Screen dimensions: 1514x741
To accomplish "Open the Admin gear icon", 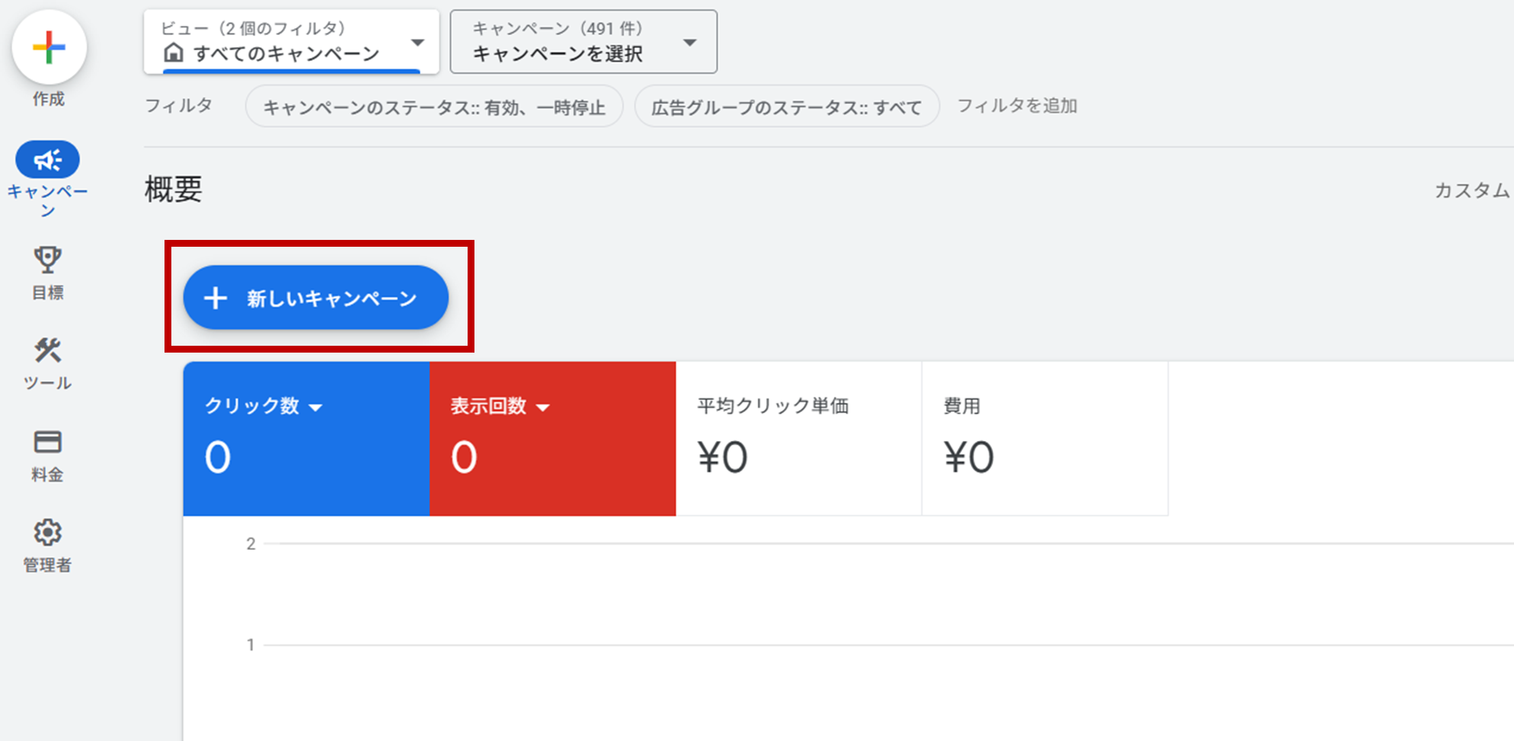I will tap(47, 532).
